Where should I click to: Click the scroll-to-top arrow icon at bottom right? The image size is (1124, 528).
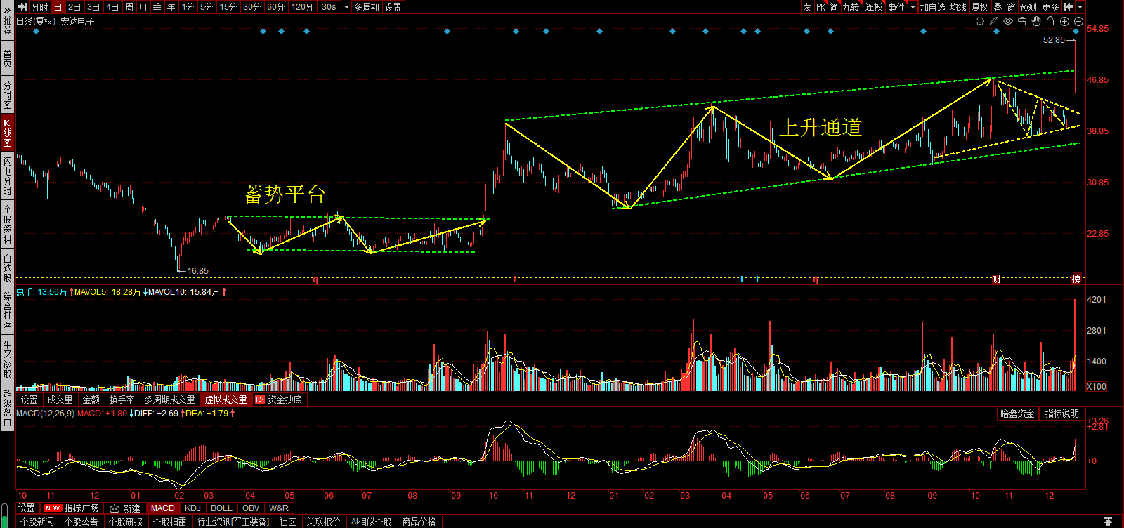coord(1108,522)
